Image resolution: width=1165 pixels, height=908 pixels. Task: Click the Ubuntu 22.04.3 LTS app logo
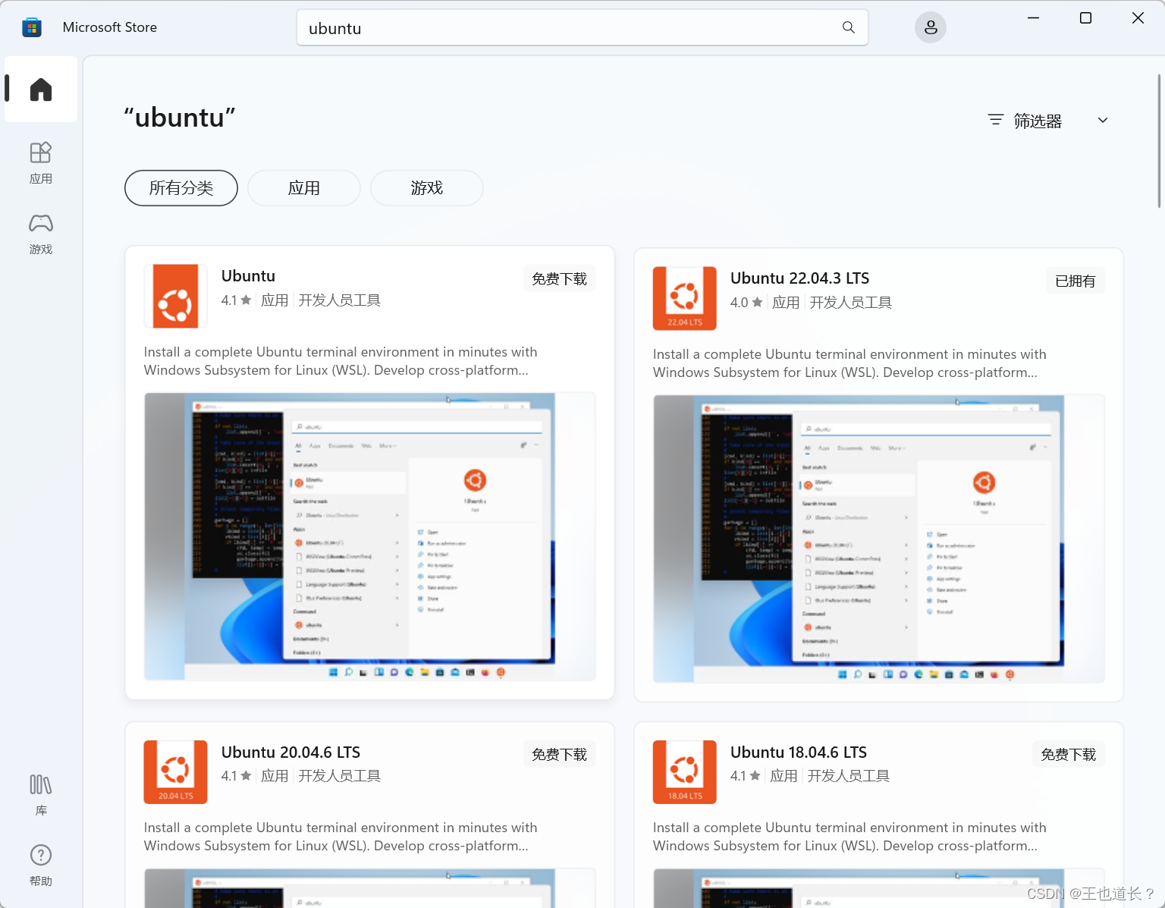(683, 298)
